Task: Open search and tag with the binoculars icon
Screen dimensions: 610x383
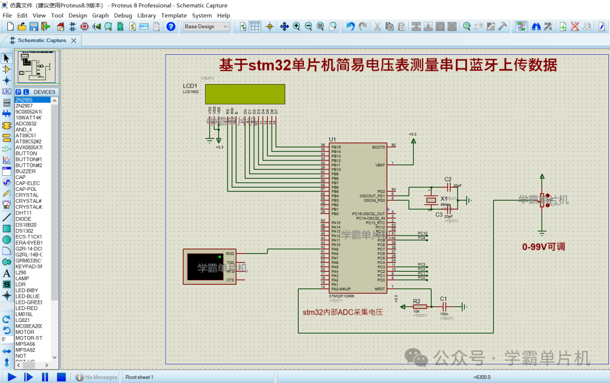Action: click(536, 27)
